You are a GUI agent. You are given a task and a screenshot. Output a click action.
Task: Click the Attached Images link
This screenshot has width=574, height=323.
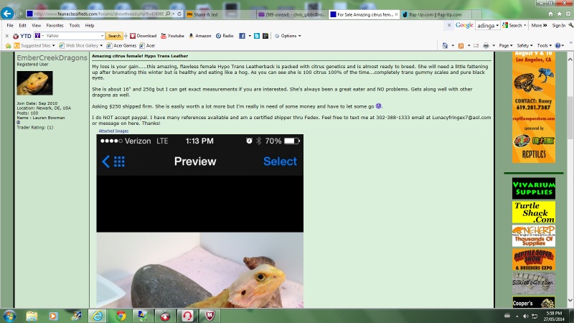pos(113,131)
